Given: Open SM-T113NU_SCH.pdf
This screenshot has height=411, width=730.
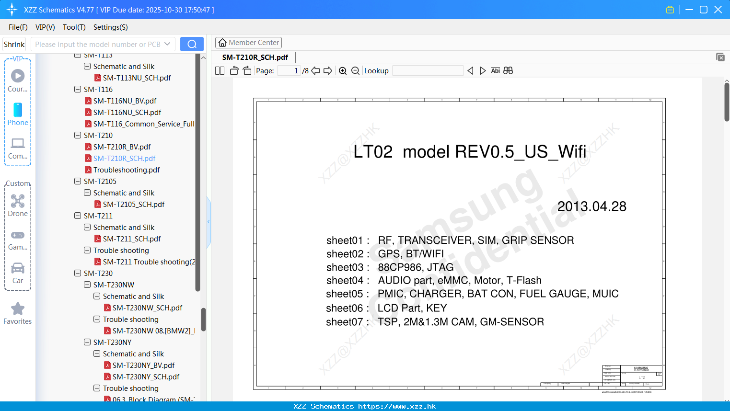Looking at the screenshot, I should tap(137, 78).
